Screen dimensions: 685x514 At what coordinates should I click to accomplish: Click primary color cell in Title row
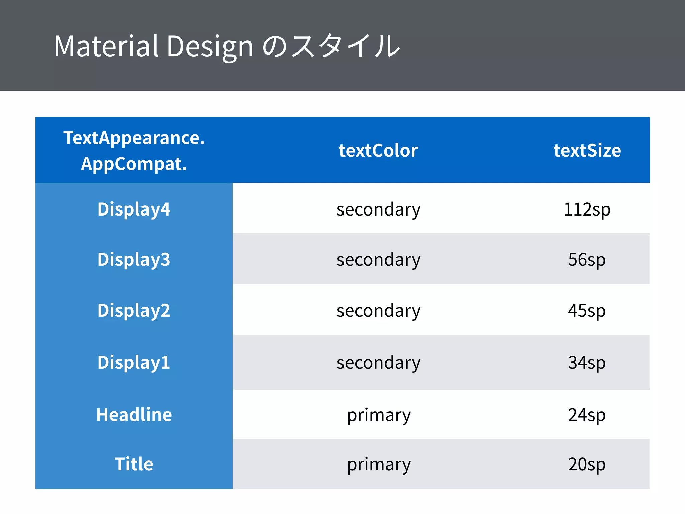tap(378, 464)
